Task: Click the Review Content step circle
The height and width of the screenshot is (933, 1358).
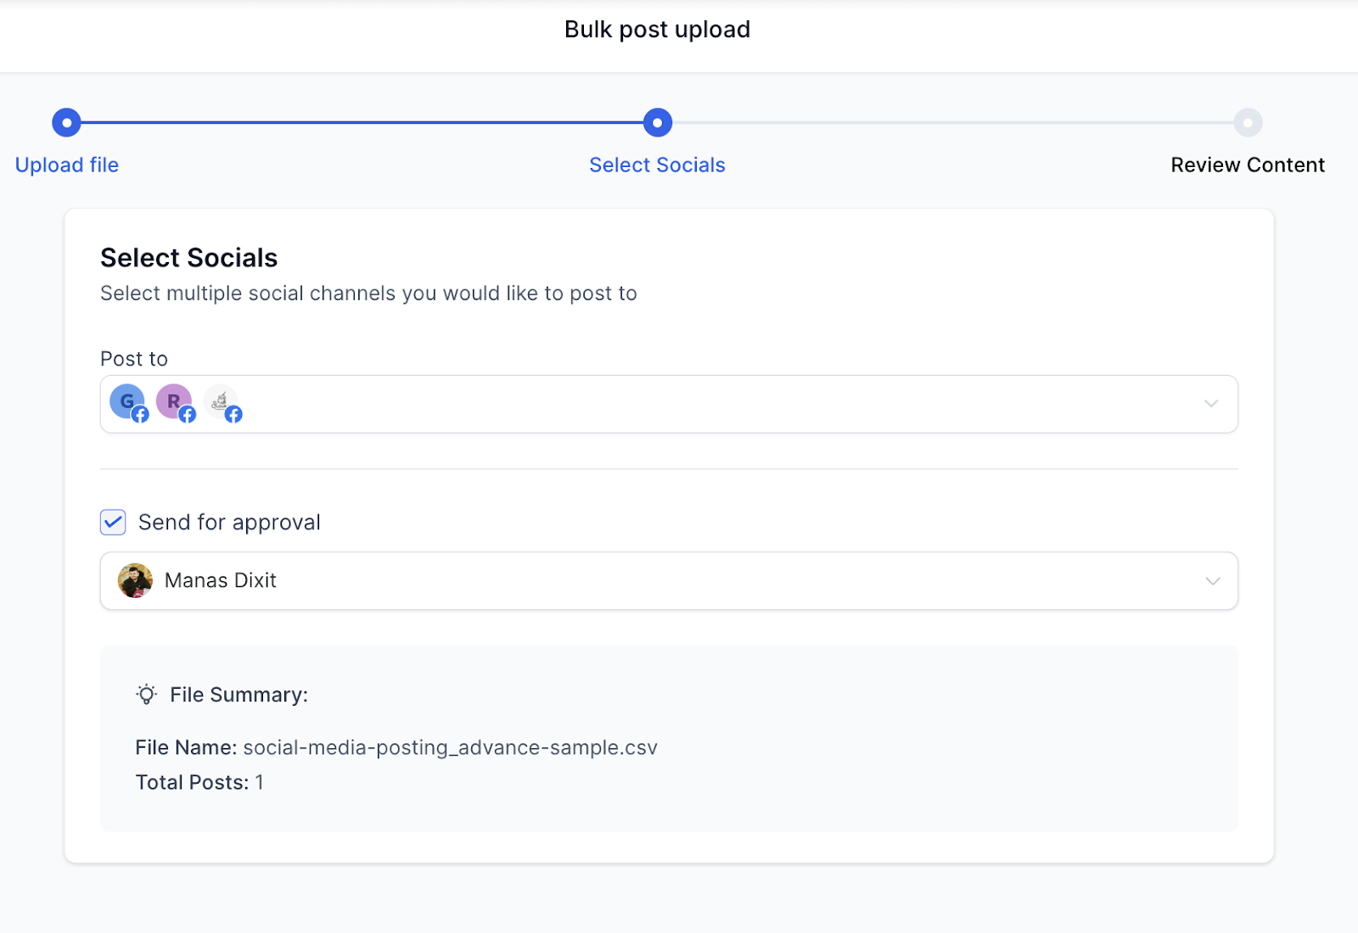Action: click(1248, 123)
